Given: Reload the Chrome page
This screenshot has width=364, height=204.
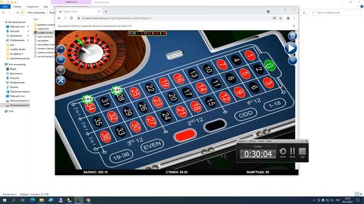Looking at the screenshot, I should pyautogui.click(x=71, y=18).
